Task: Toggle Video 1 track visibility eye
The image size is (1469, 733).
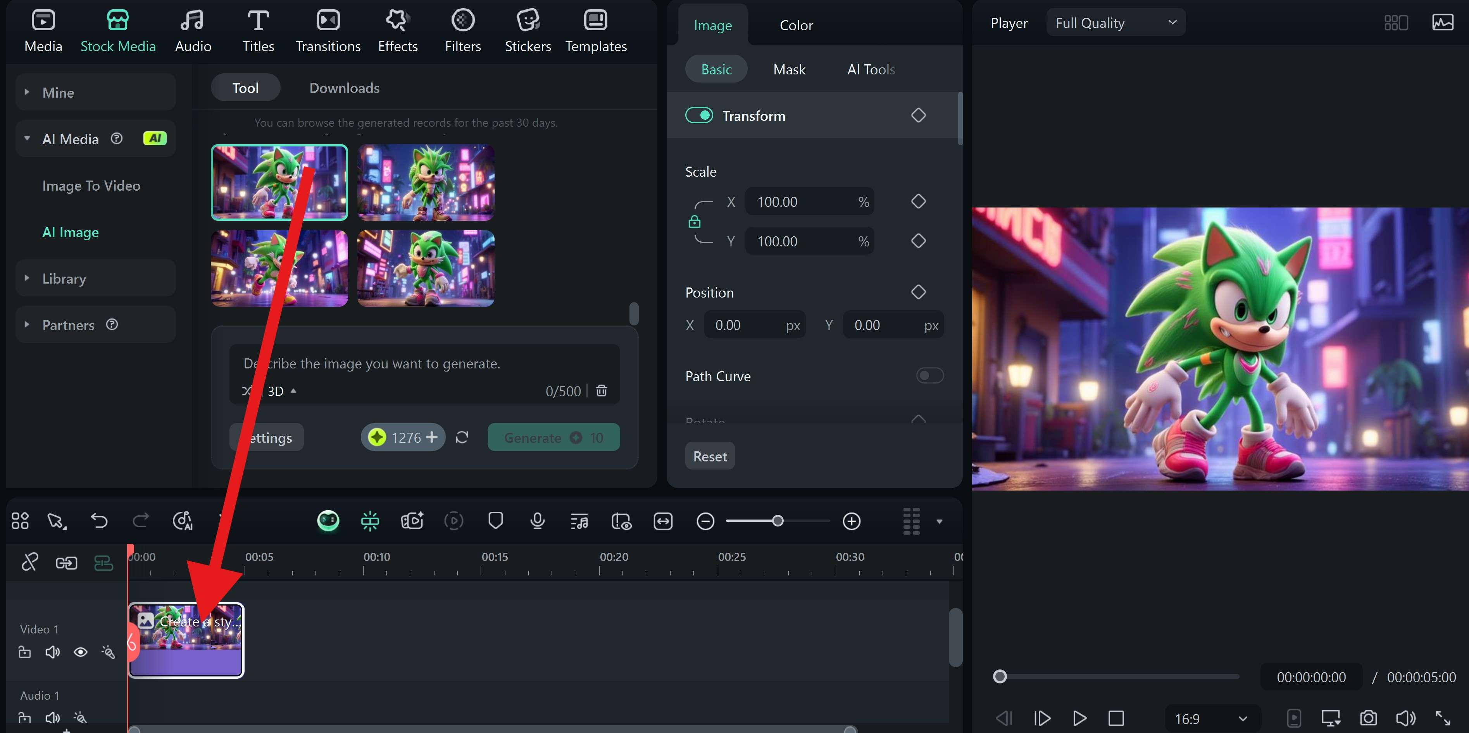Action: tap(80, 652)
